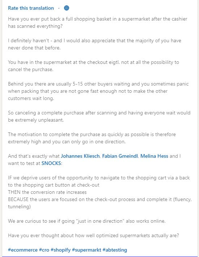The image size is (199, 257).
Task: Click the paragraph mentioning 5-15 other buyers
Action: 98,91
